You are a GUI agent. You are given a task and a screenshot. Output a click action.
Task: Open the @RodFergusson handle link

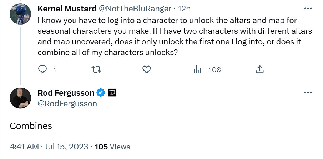coord(67,104)
